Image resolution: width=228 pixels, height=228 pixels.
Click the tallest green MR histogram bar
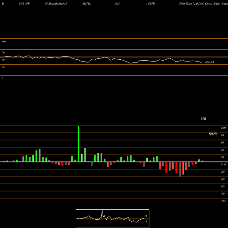78,144
